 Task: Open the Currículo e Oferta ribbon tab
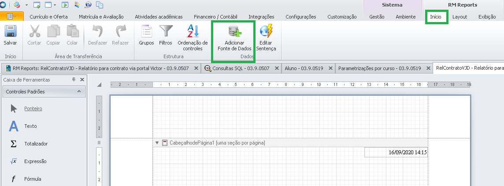point(48,17)
